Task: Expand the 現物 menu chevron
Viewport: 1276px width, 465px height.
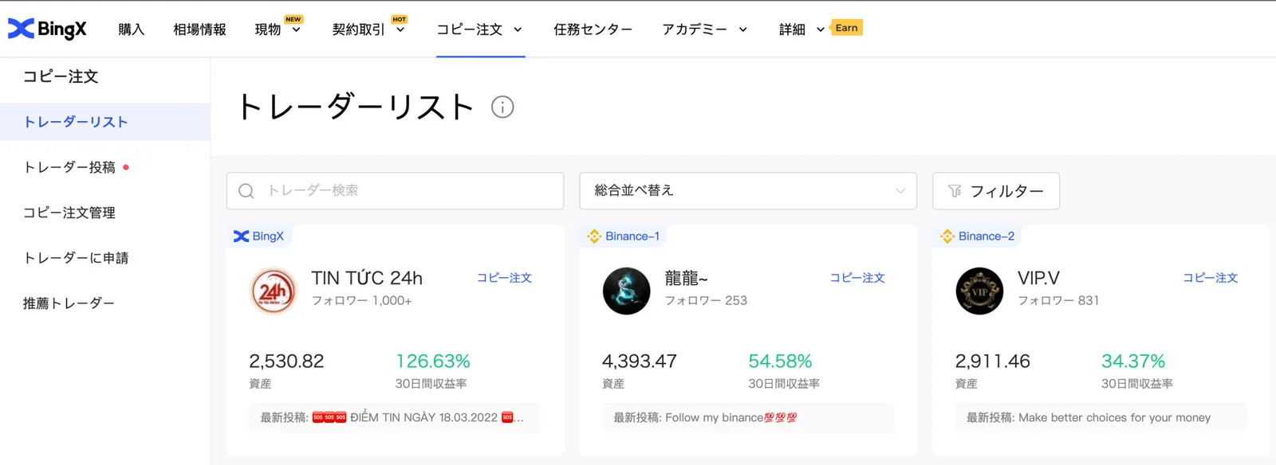Action: [x=296, y=30]
